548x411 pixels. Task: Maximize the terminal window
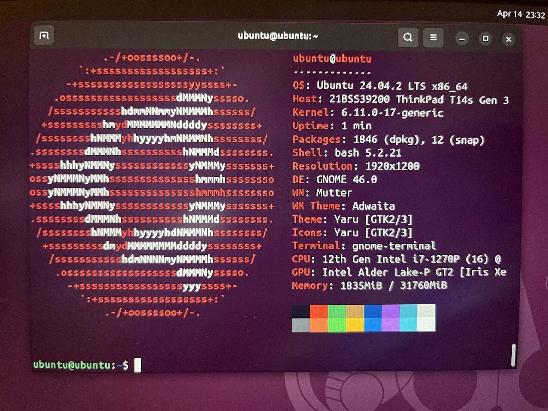[485, 39]
